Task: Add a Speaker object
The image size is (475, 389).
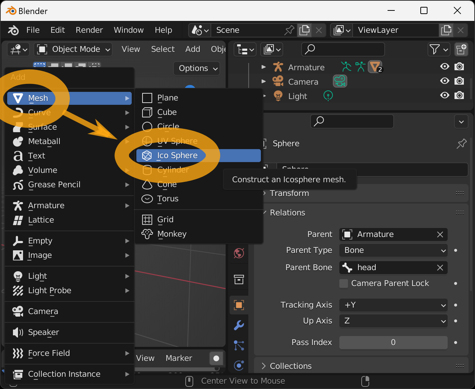Action: click(x=69, y=332)
